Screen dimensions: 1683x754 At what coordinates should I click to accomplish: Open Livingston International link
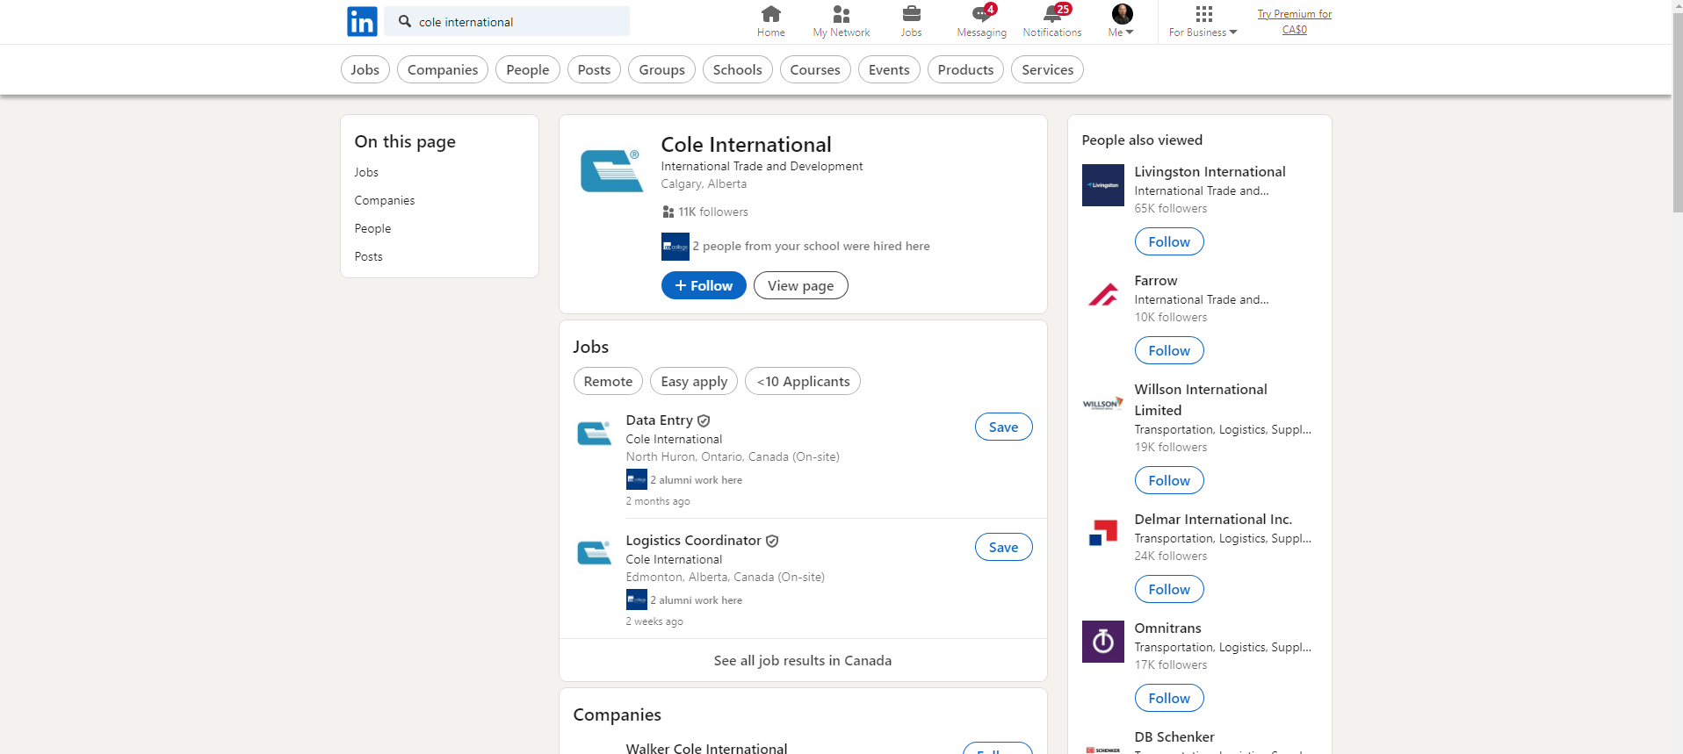click(x=1210, y=172)
